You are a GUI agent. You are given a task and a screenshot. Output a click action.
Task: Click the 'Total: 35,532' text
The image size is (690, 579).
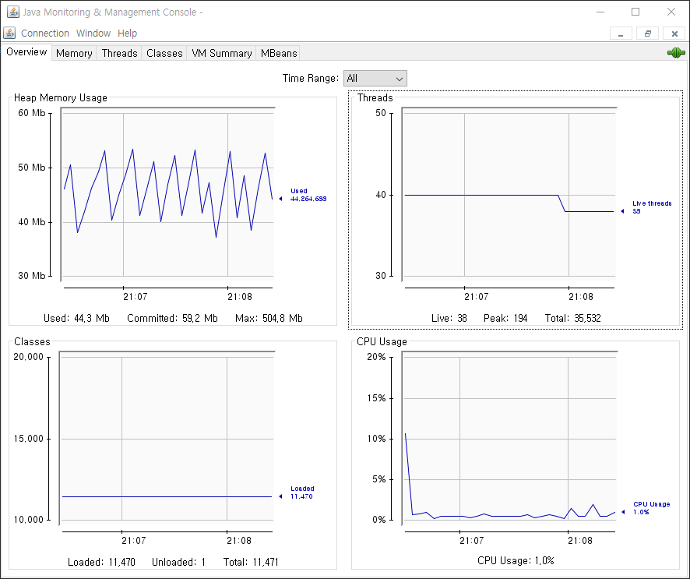(x=572, y=319)
